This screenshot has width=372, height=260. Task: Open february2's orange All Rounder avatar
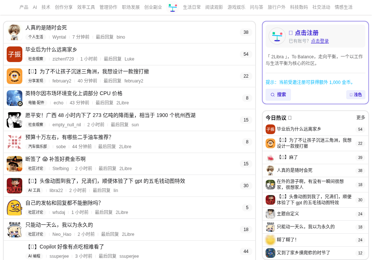(15, 76)
